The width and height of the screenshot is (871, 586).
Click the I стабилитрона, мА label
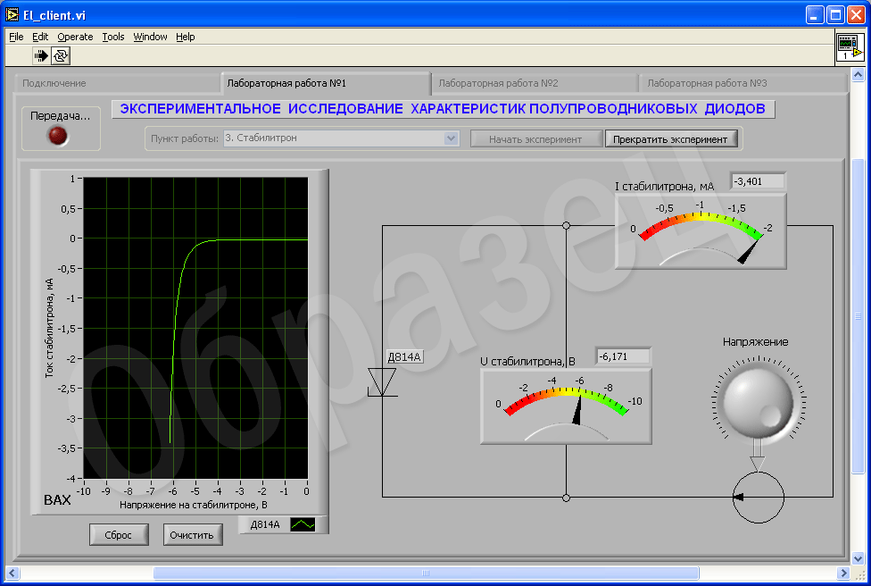click(664, 187)
